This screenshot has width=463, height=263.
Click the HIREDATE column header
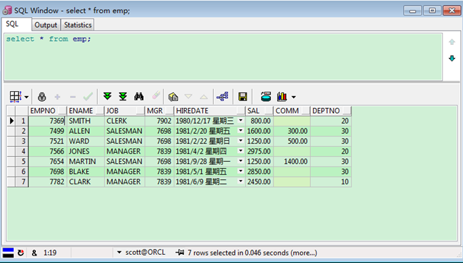pos(210,111)
